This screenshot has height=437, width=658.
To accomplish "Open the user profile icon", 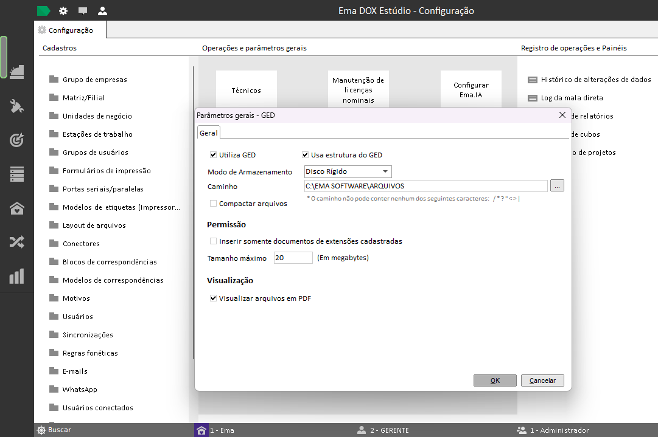I will click(x=102, y=11).
